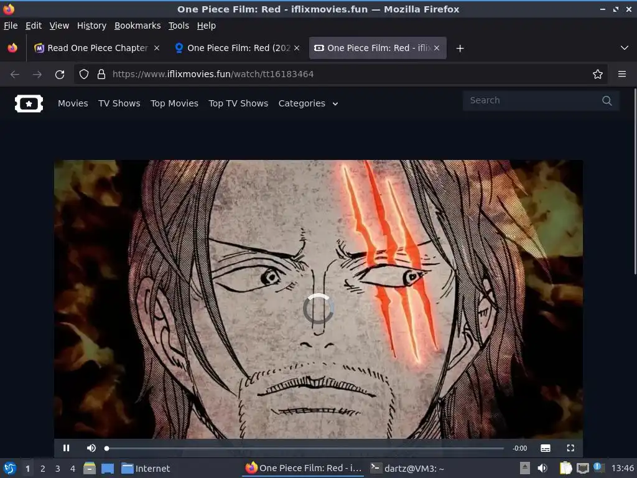This screenshot has height=478, width=637.
Task: Bookmark this page with star icon
Action: click(x=598, y=74)
